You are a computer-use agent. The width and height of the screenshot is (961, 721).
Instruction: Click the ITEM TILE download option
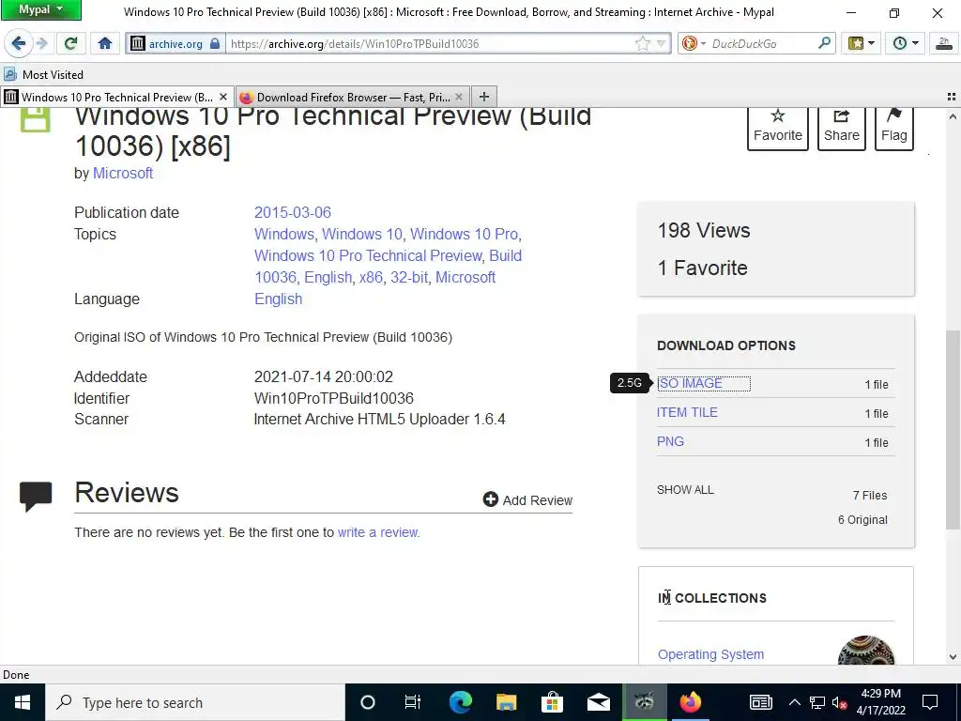(x=687, y=413)
